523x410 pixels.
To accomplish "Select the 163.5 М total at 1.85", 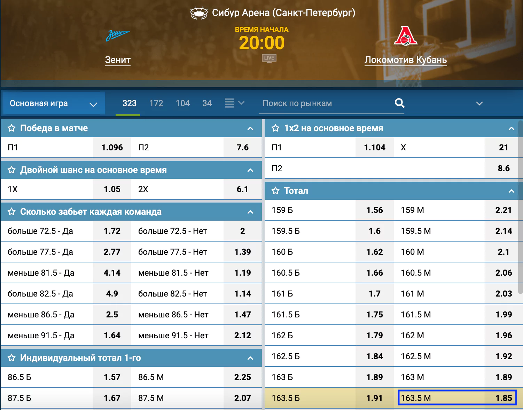I will (x=457, y=398).
